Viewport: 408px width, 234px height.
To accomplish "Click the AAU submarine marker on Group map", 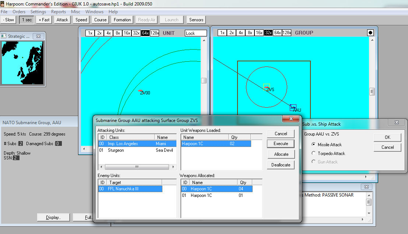I will pyautogui.click(x=293, y=107).
